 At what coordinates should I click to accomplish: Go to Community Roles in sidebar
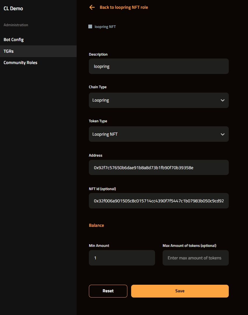[x=20, y=63]
